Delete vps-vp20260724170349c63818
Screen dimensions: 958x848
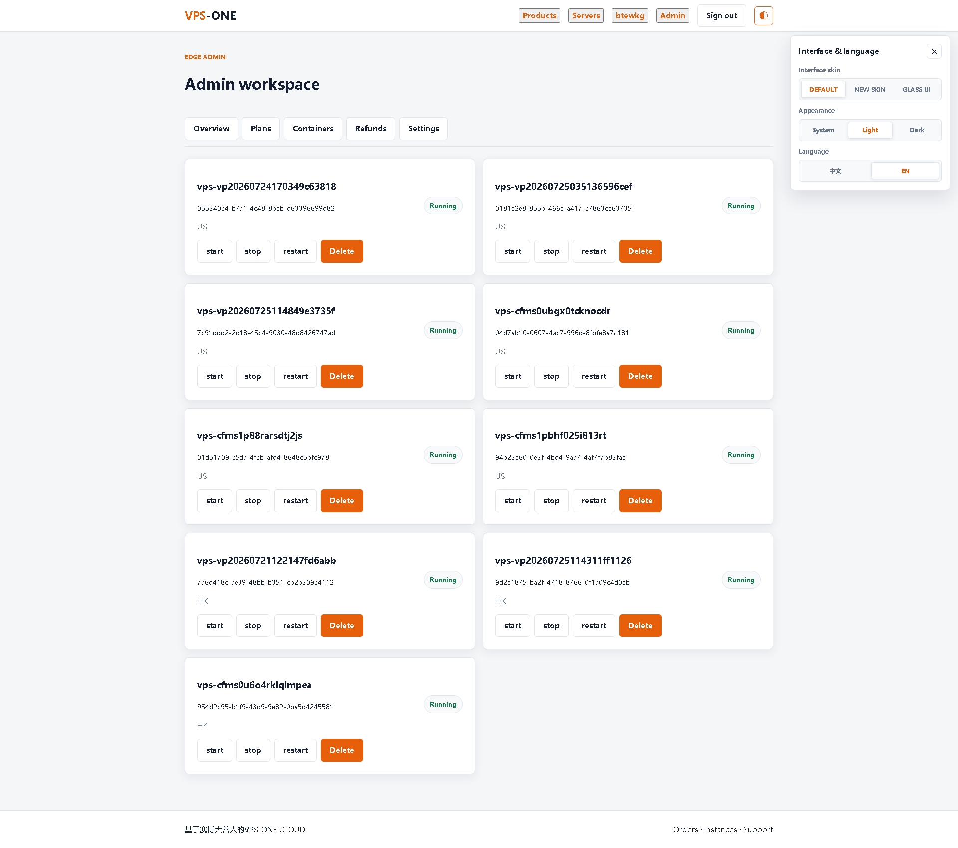[x=342, y=251]
